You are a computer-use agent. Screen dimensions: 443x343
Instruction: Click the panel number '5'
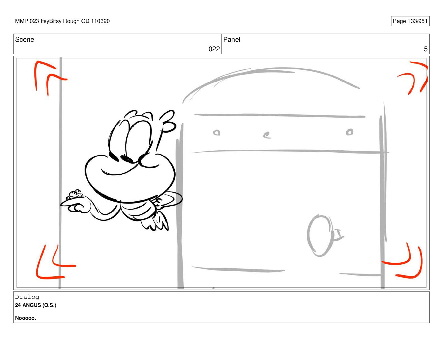point(425,49)
